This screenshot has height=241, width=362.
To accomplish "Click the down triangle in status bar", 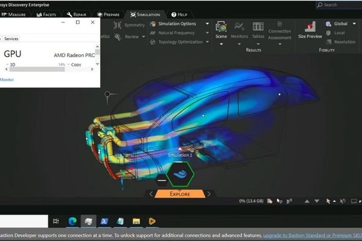I will pos(317,201).
